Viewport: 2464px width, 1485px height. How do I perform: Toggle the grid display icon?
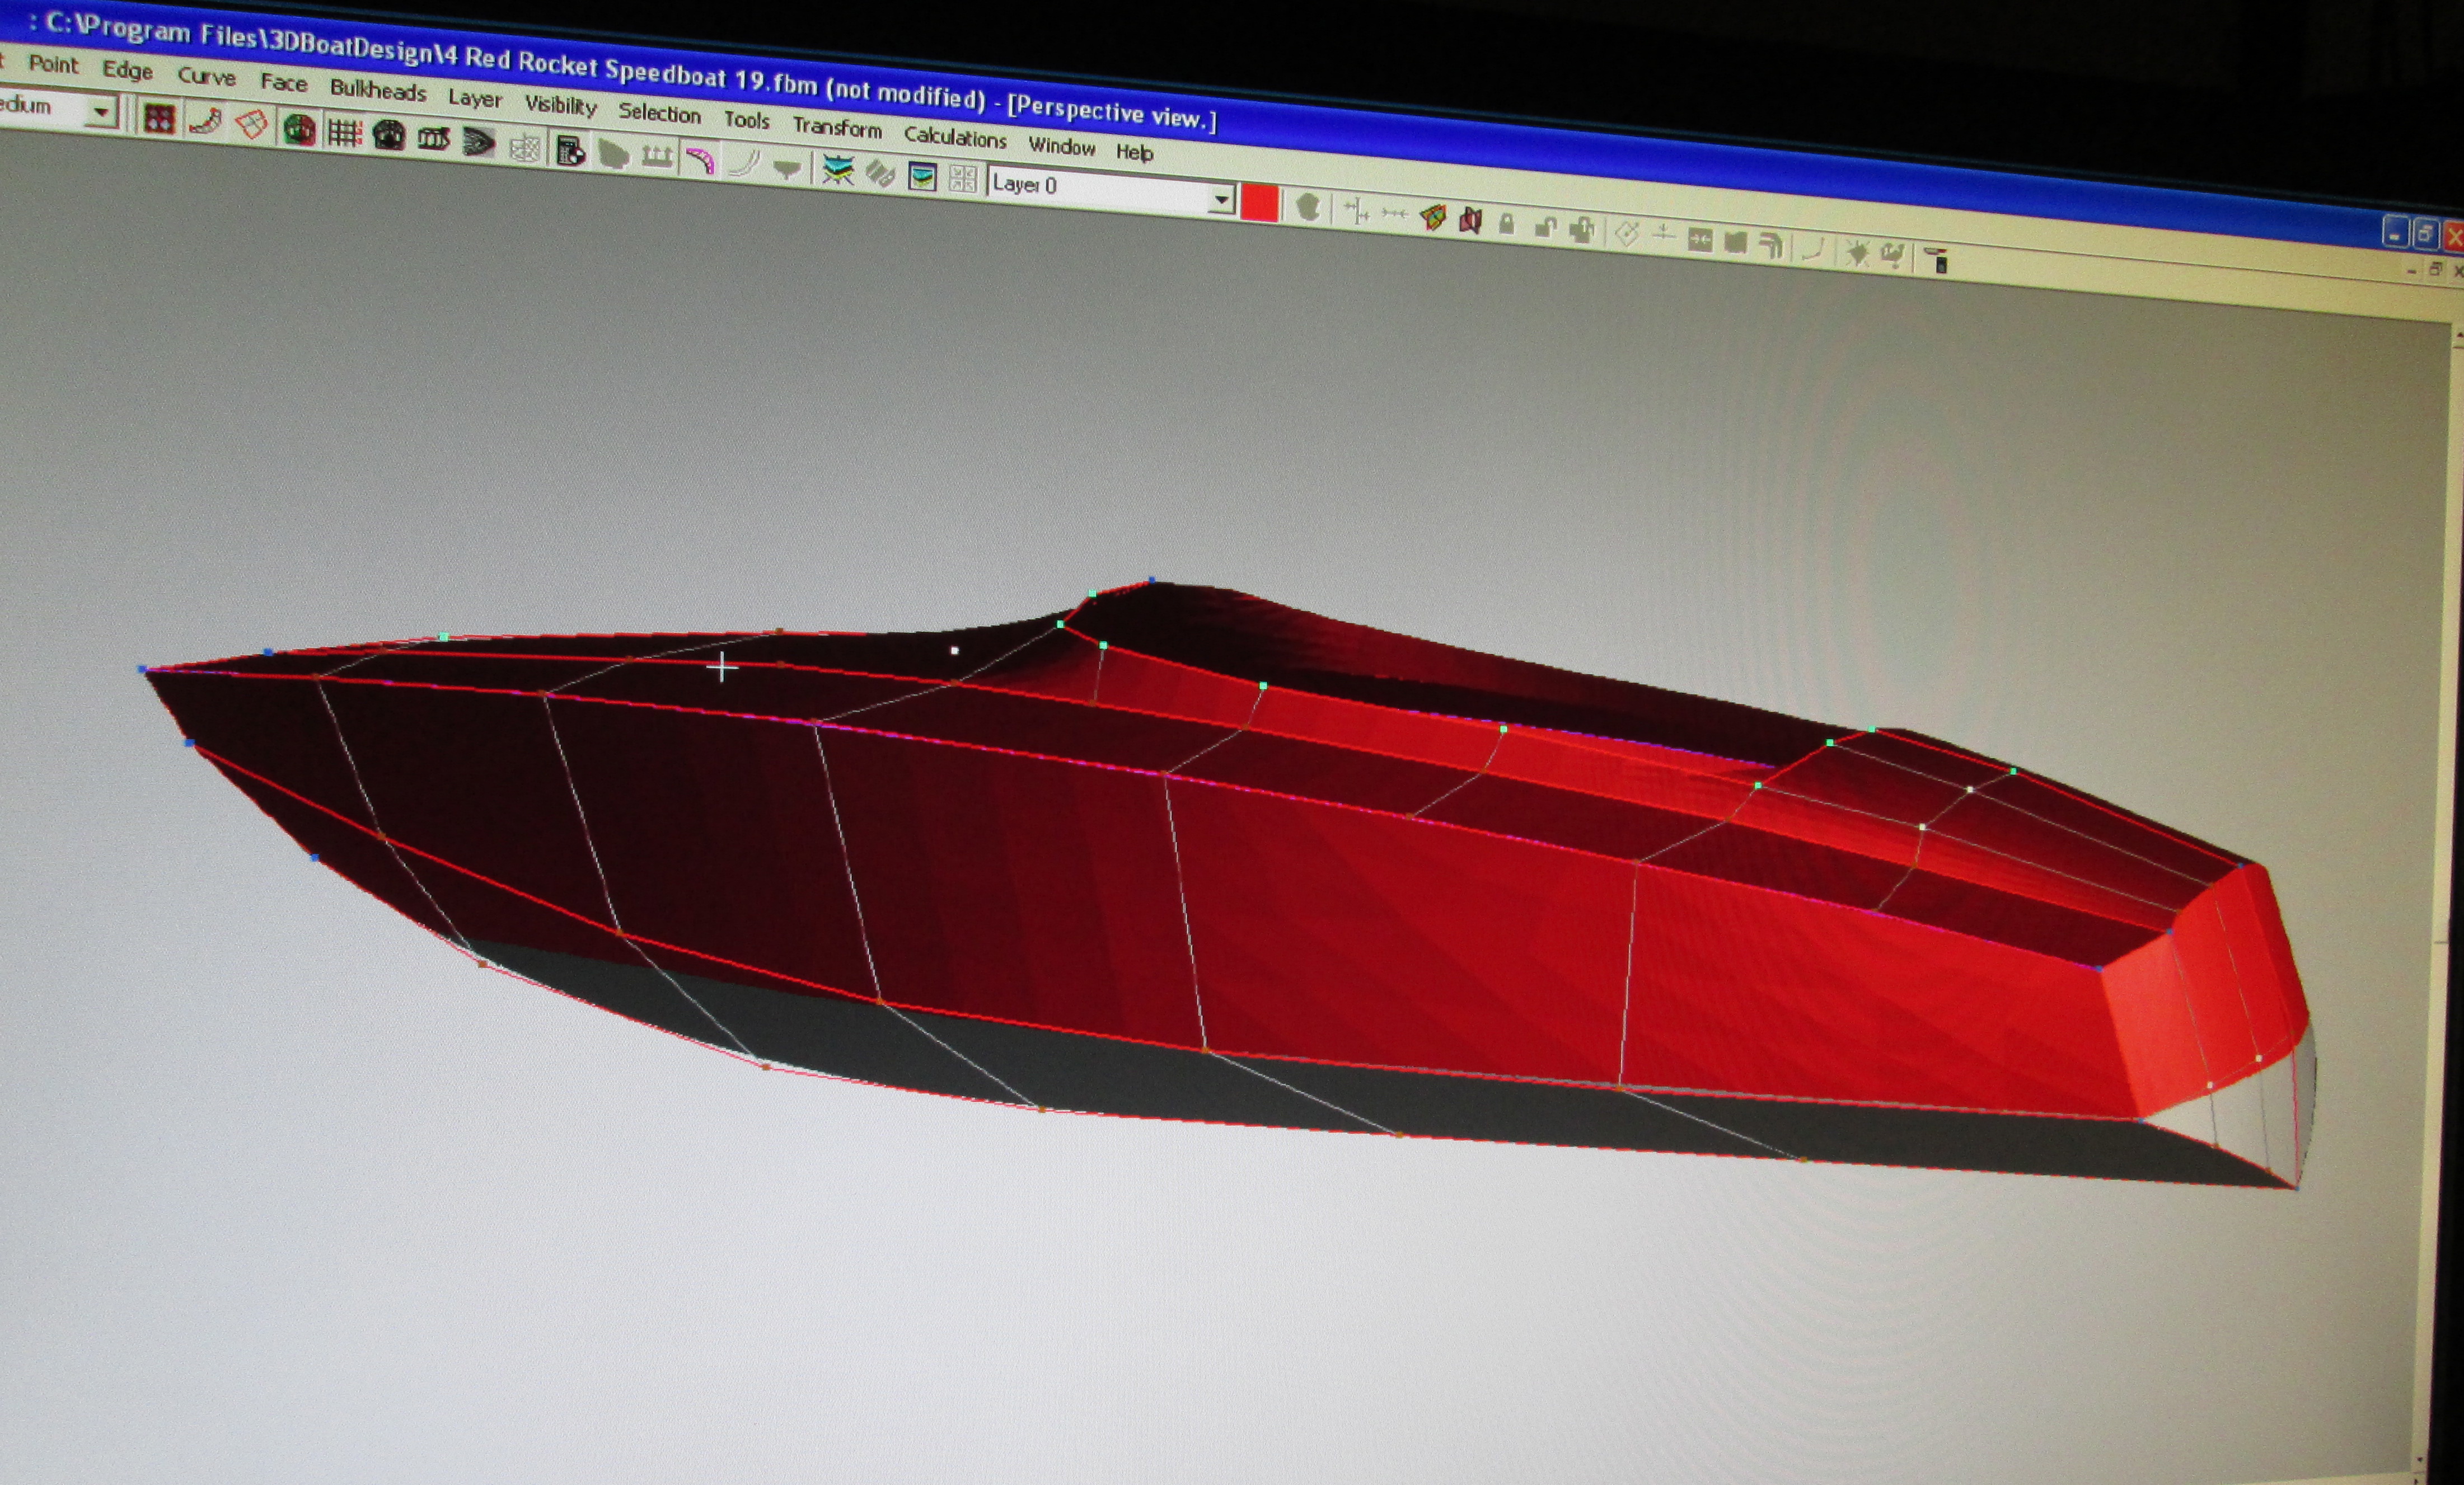[344, 133]
